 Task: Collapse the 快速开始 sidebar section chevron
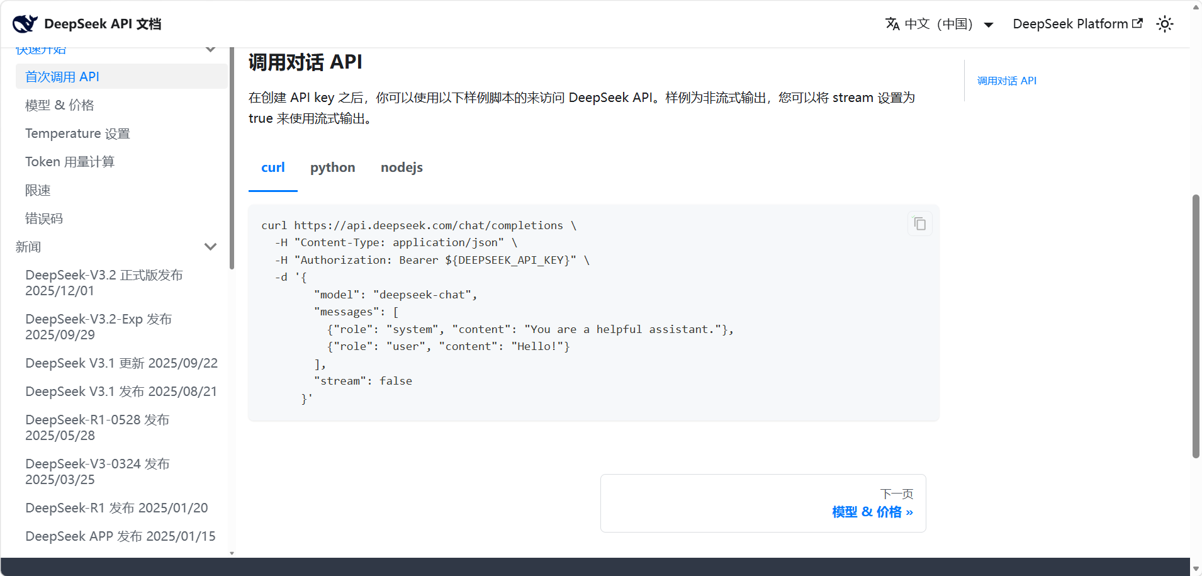click(x=211, y=49)
